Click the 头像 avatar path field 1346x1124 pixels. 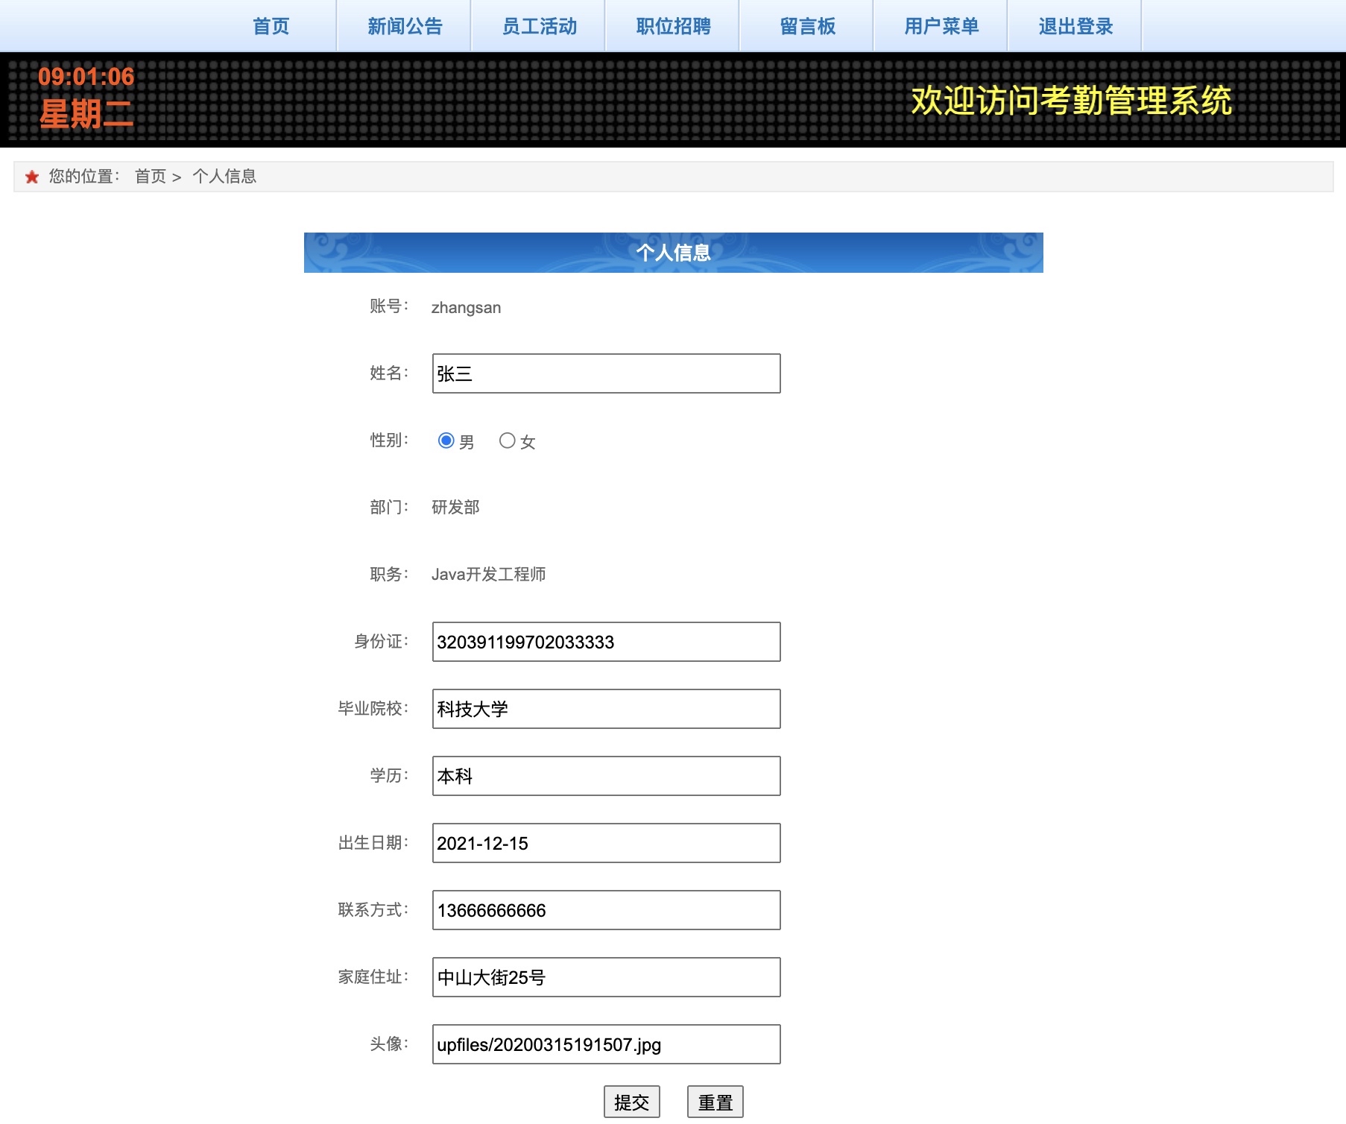[605, 1044]
